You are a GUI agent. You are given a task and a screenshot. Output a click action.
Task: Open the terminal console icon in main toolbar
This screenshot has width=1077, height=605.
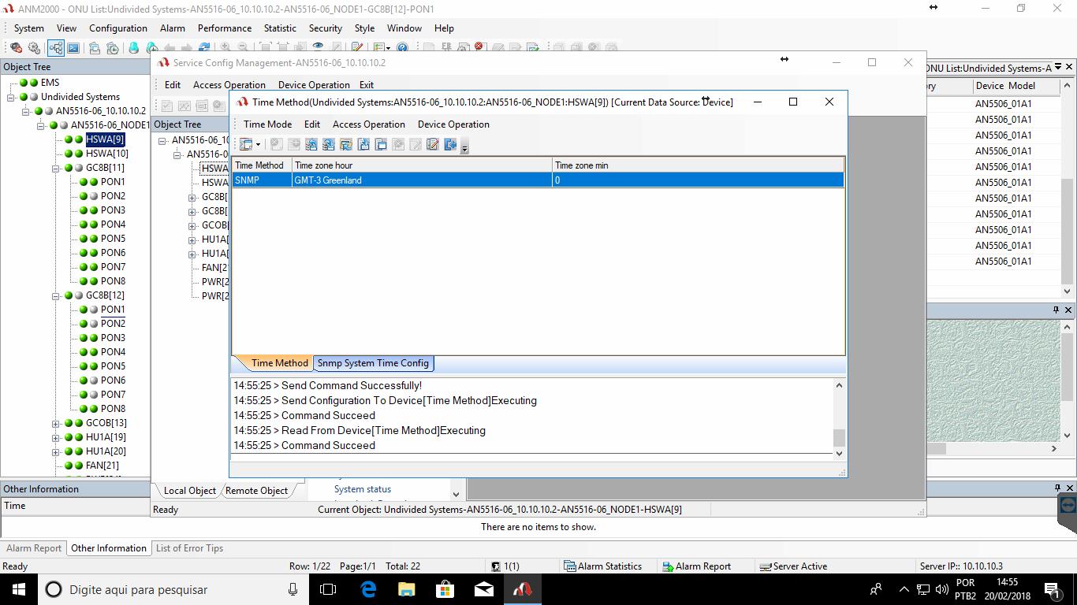tap(73, 48)
